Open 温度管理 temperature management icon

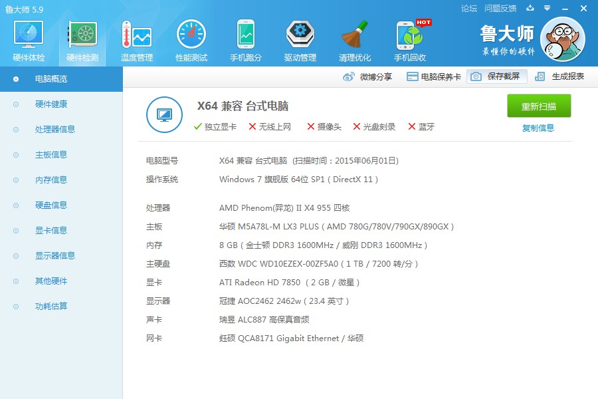coord(136,35)
